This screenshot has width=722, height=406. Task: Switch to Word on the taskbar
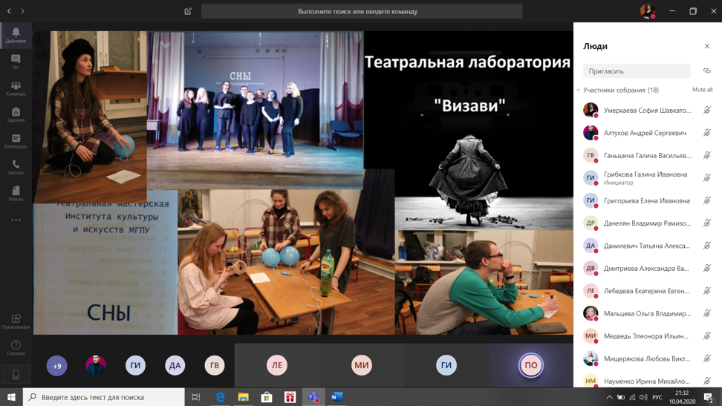tap(337, 397)
